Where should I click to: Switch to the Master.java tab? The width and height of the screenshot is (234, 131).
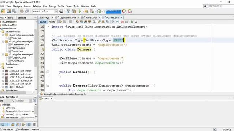[91, 17]
